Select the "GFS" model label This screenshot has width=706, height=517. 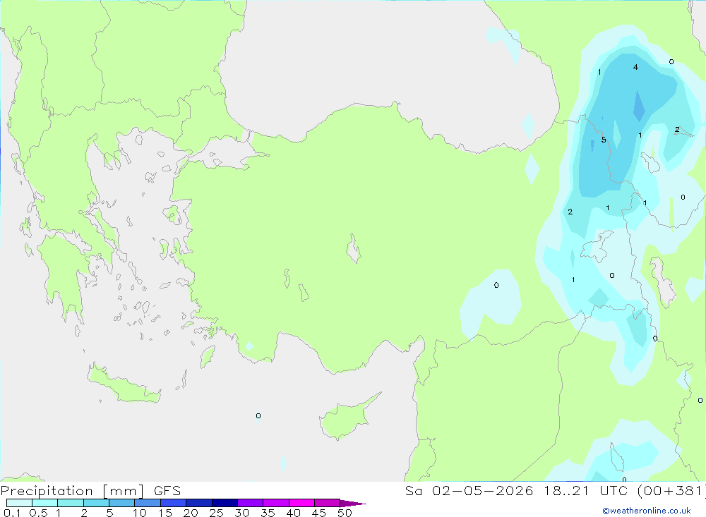point(167,491)
